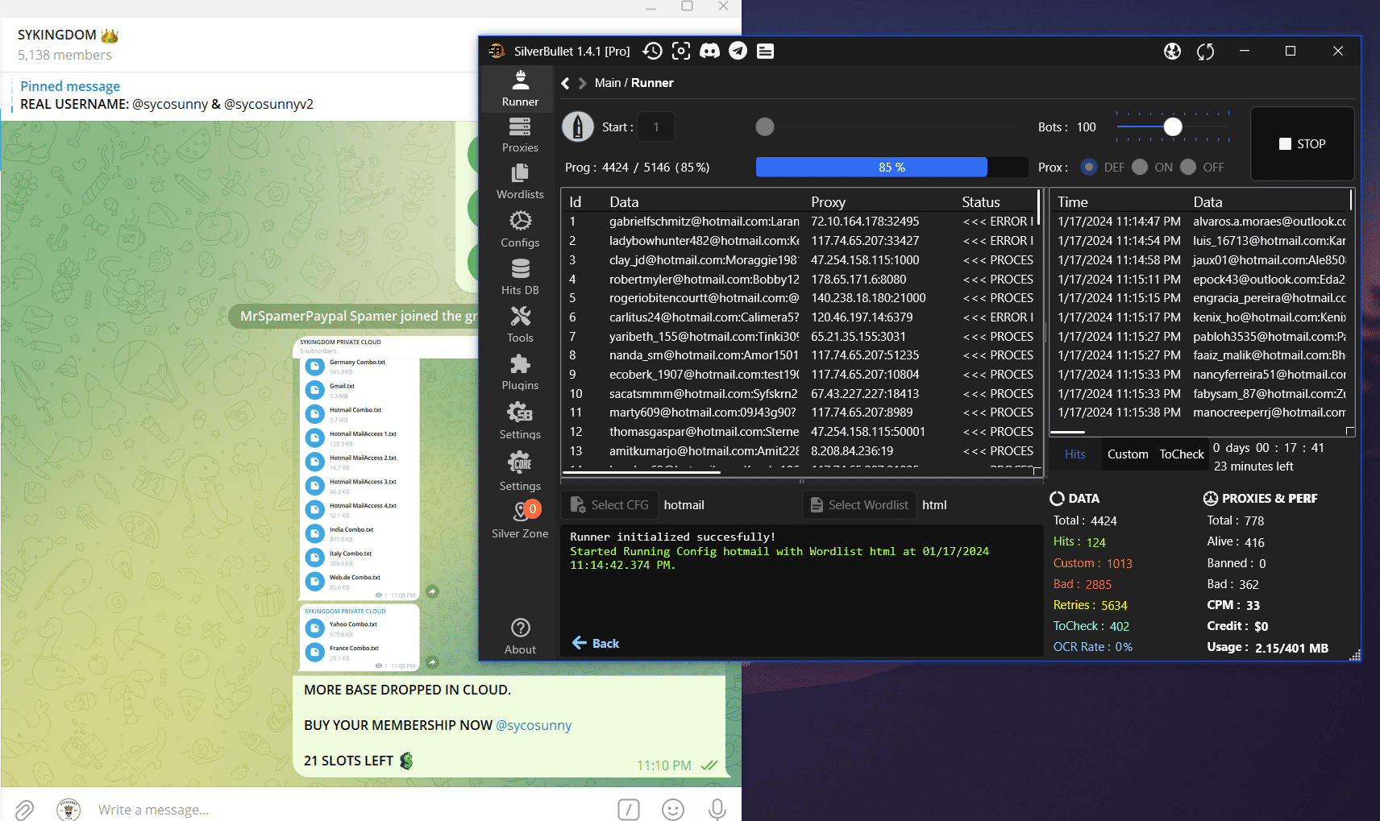Open Hits DB from sidebar
The height and width of the screenshot is (821, 1380).
[x=520, y=278]
